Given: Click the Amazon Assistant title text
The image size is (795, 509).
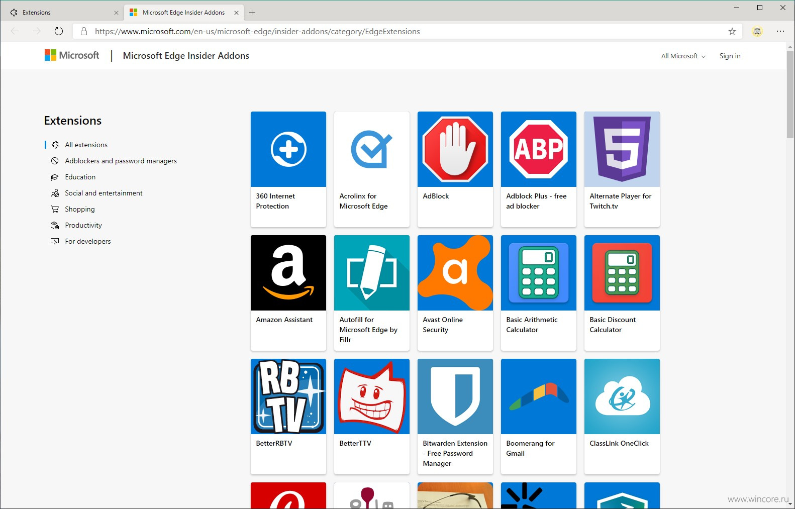Looking at the screenshot, I should pos(284,320).
